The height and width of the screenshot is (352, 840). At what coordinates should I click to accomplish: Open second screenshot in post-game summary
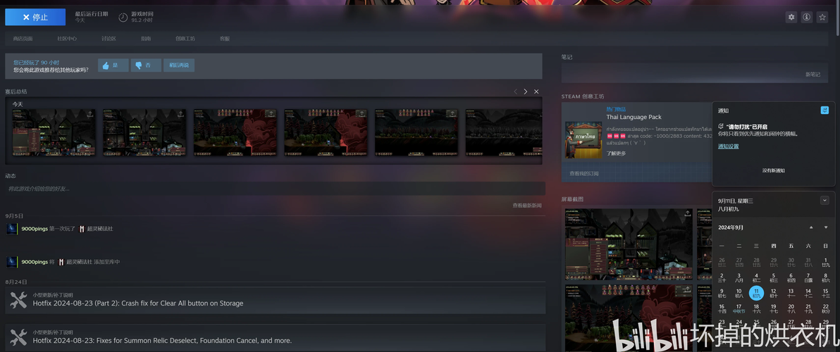tap(144, 132)
